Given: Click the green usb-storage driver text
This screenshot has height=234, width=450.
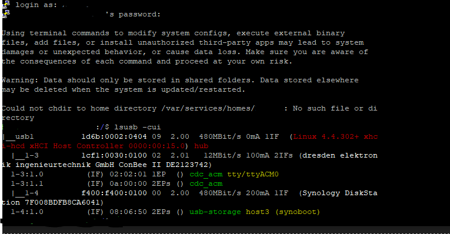Looking at the screenshot, I should tap(215, 212).
